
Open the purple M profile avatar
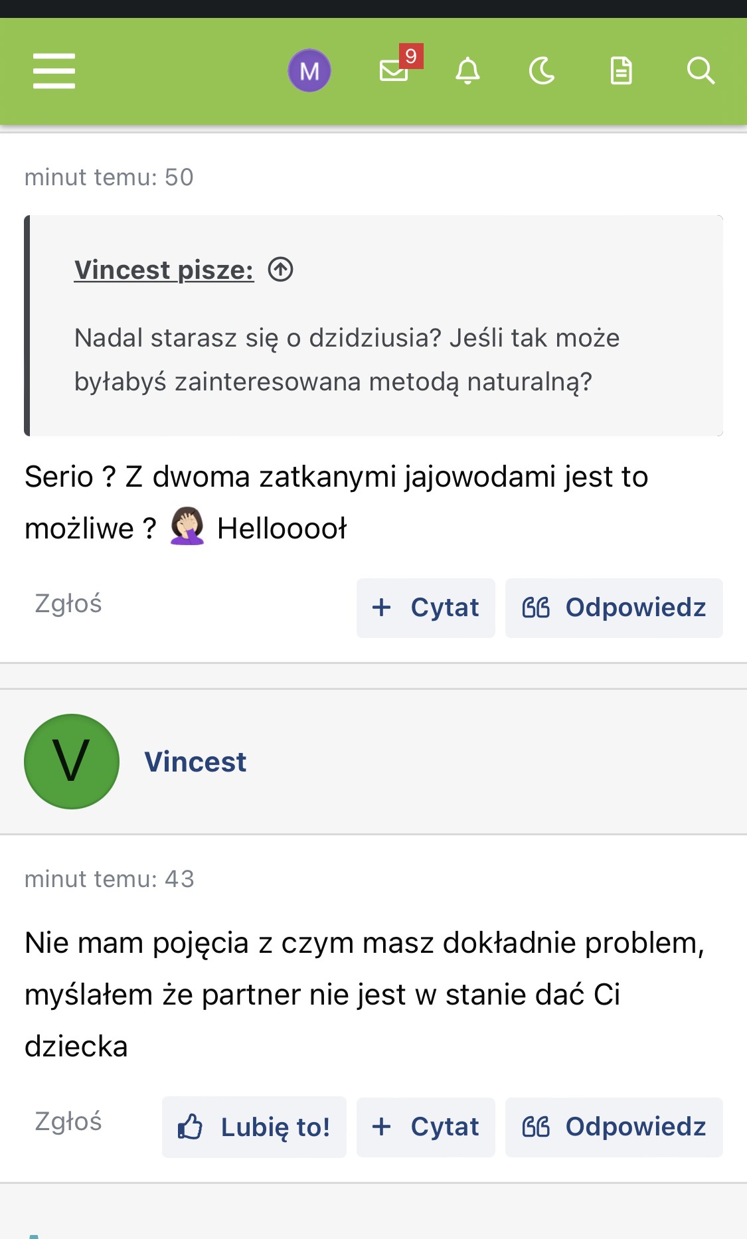(309, 70)
